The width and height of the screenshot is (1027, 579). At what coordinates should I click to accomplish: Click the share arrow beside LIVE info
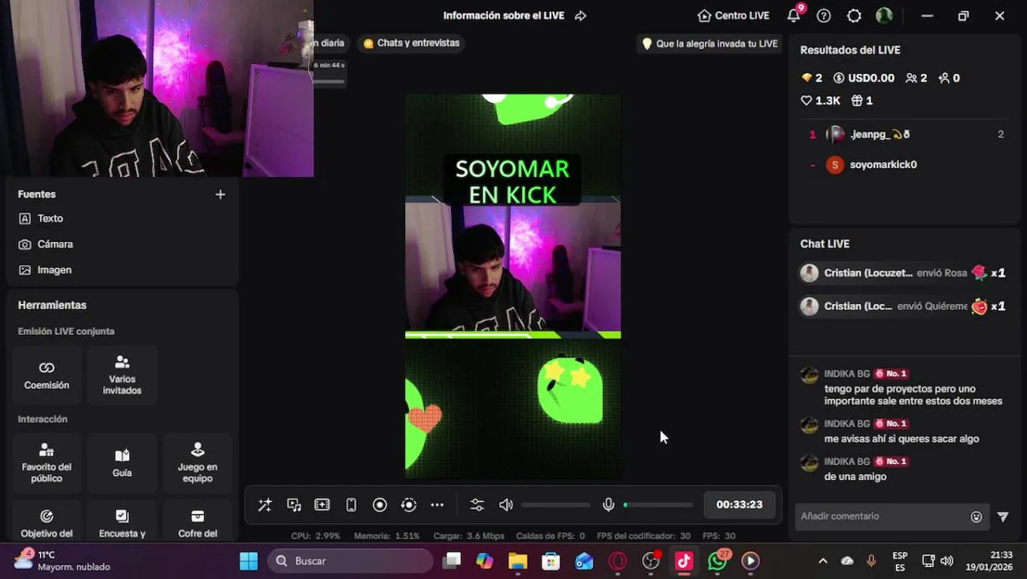click(x=581, y=15)
